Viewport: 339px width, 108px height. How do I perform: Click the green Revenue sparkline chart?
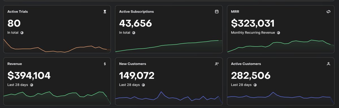click(57, 98)
